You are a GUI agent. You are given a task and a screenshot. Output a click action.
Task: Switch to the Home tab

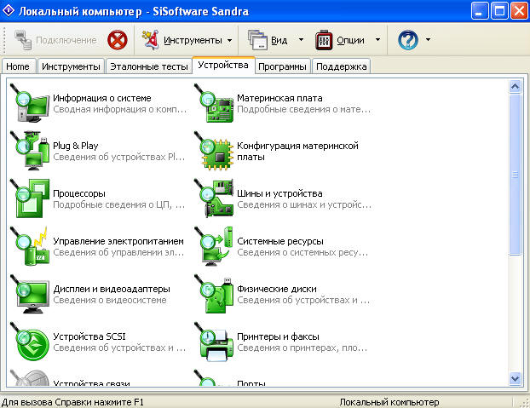point(18,66)
